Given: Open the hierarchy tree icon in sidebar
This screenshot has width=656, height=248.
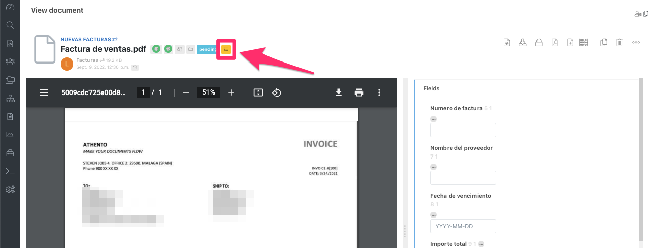Looking at the screenshot, I should [10, 99].
